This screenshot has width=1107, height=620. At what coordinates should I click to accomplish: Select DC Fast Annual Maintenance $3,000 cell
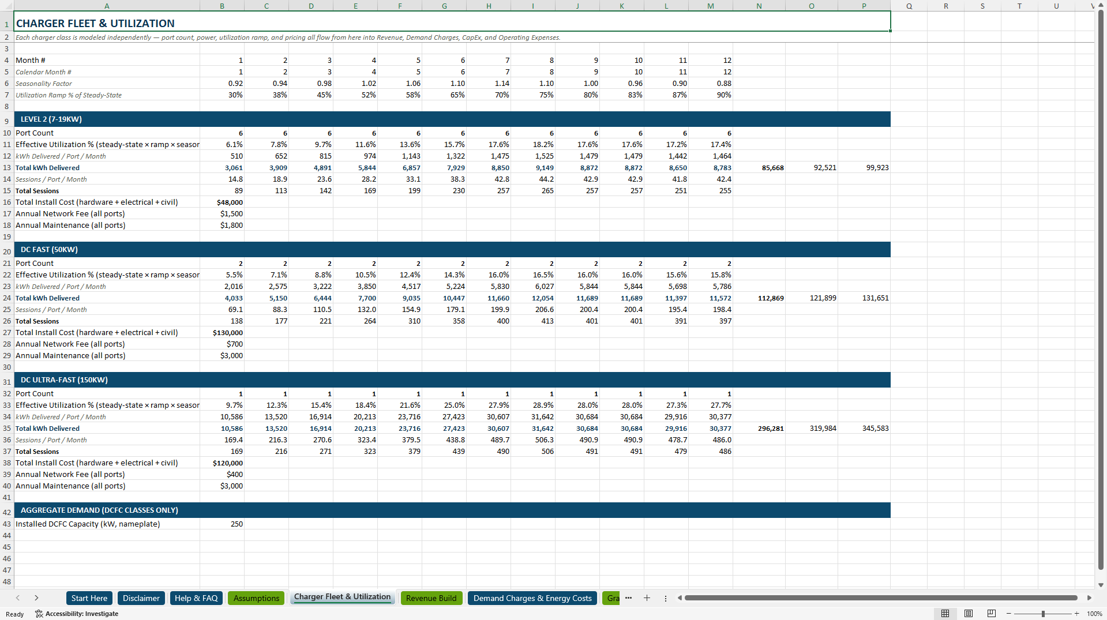point(222,356)
